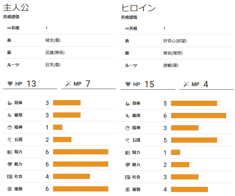Click the ヒロイン MP value 4
The width and height of the screenshot is (235, 196).
point(206,84)
